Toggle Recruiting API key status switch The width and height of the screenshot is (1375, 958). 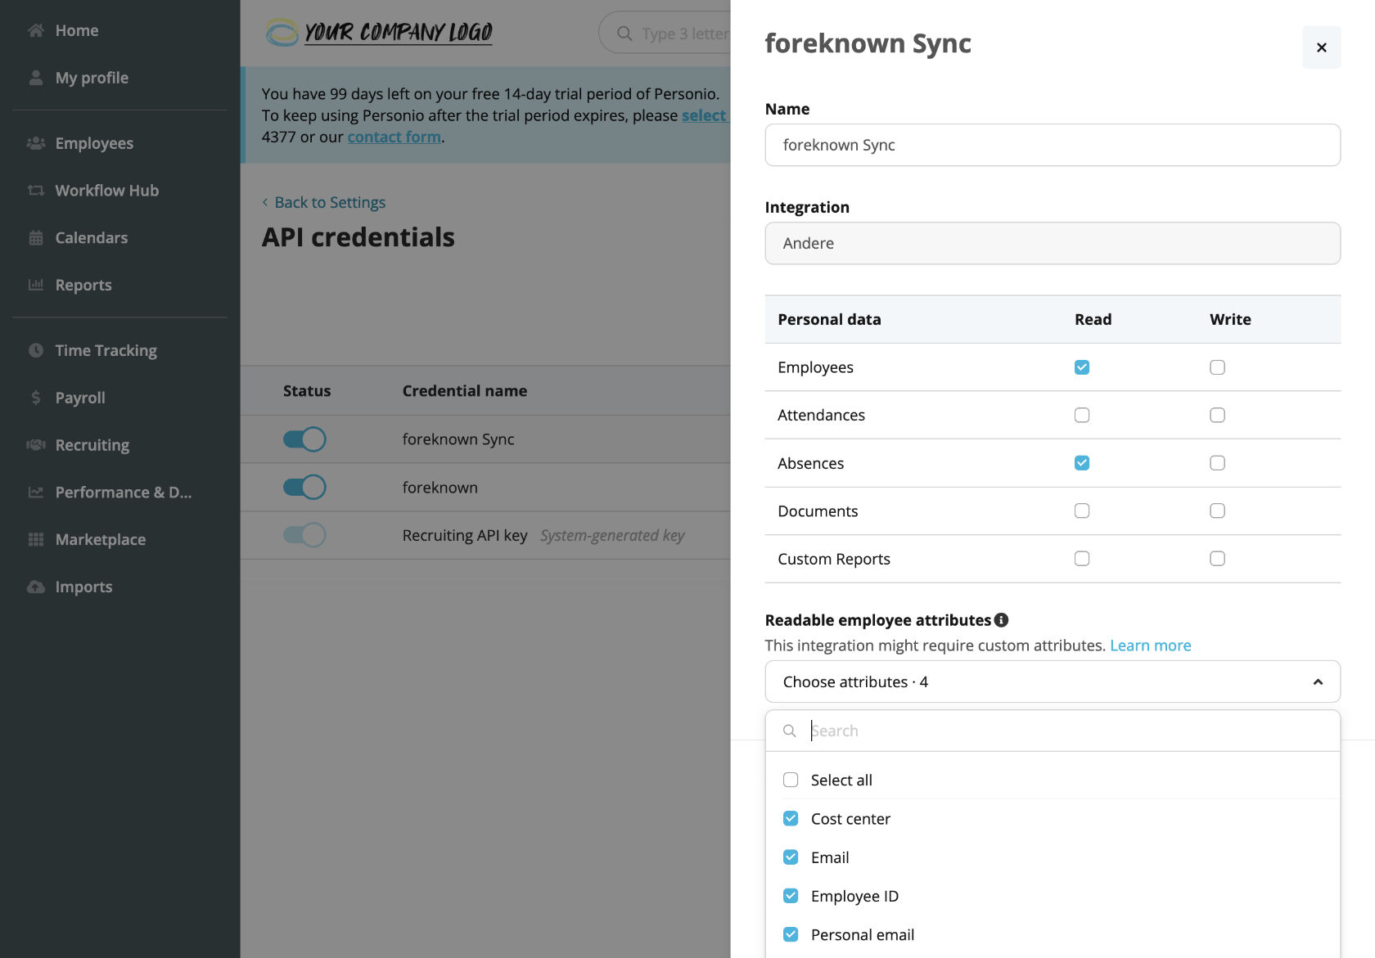pos(304,535)
